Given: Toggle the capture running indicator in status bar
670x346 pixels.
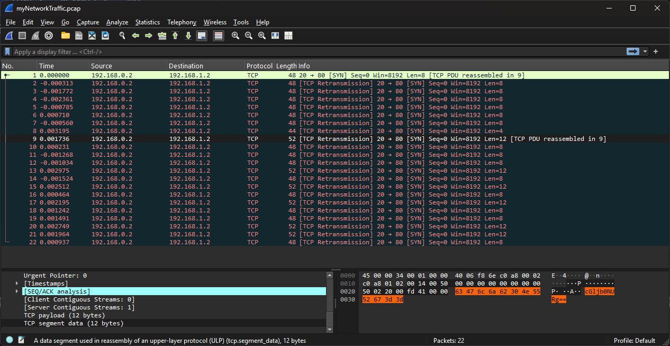Looking at the screenshot, I should 8,340.
